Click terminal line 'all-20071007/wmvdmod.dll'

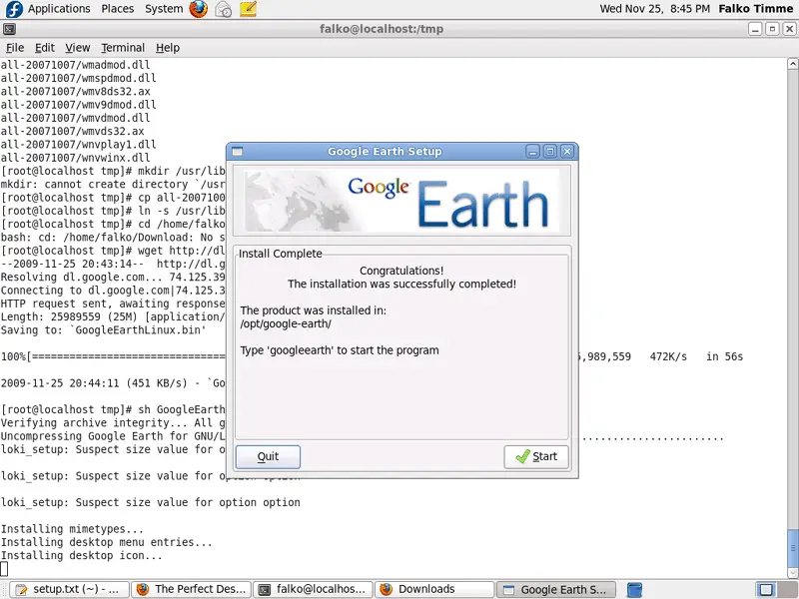(x=76, y=118)
